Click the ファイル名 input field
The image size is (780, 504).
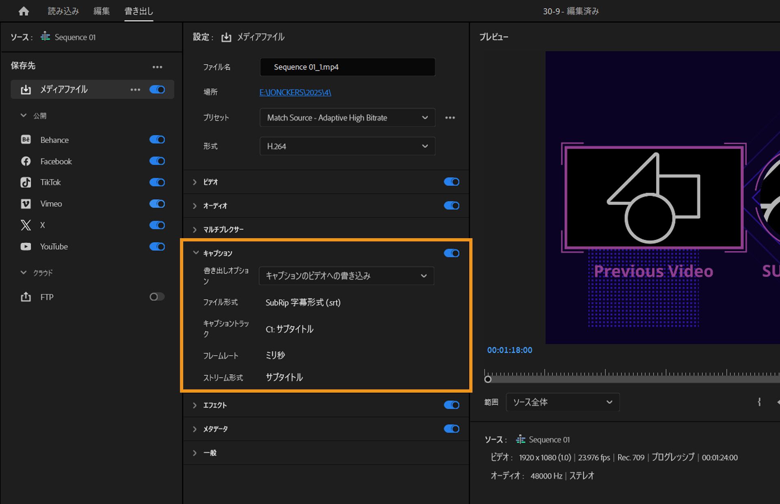(x=347, y=67)
